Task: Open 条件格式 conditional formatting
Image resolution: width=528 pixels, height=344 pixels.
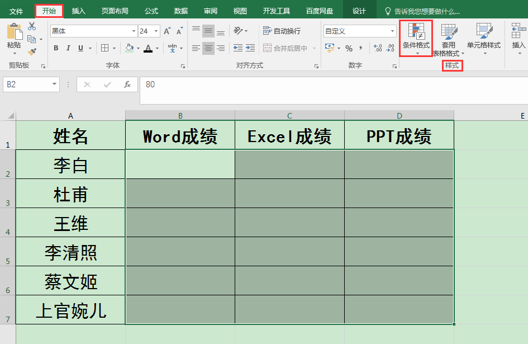Action: coord(416,38)
